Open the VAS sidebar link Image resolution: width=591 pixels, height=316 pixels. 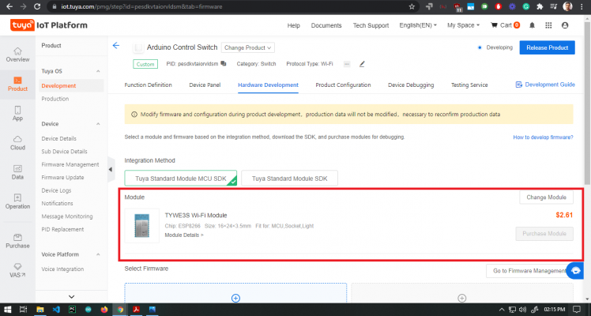pyautogui.click(x=17, y=270)
